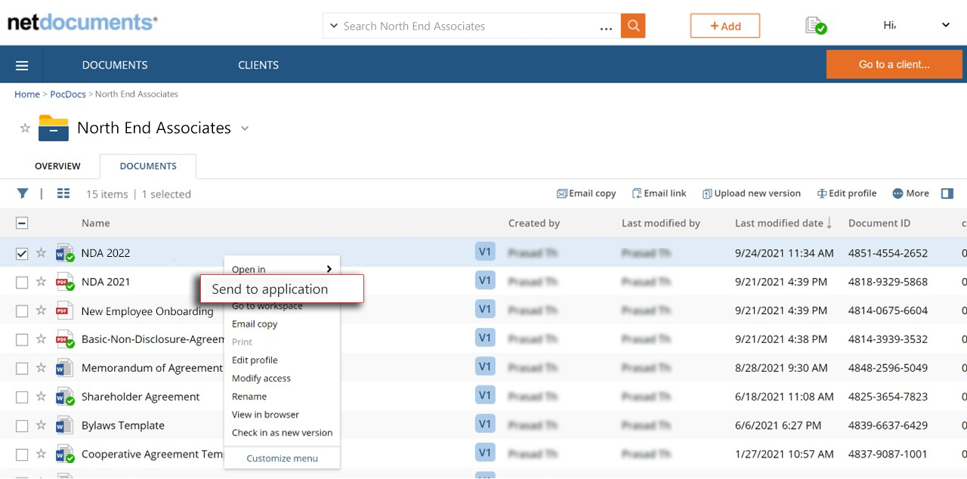Click the PocDocs breadcrumb link
The width and height of the screenshot is (967, 479).
click(x=69, y=94)
